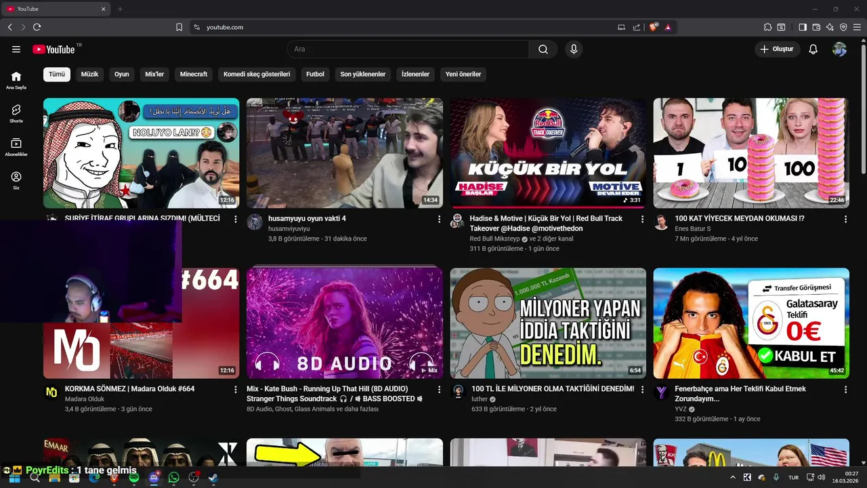Open Leo AI sparkle icon
The width and height of the screenshot is (867, 488).
pos(830,27)
